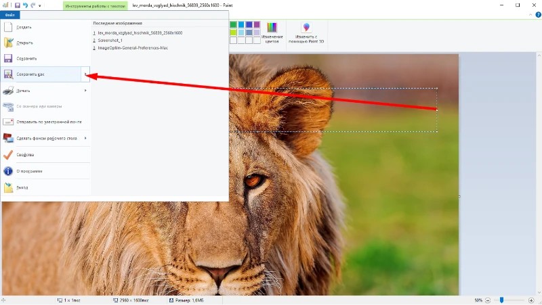Click the Undo arrow in title bar
Screen dimensions: 542x305
(25, 5)
